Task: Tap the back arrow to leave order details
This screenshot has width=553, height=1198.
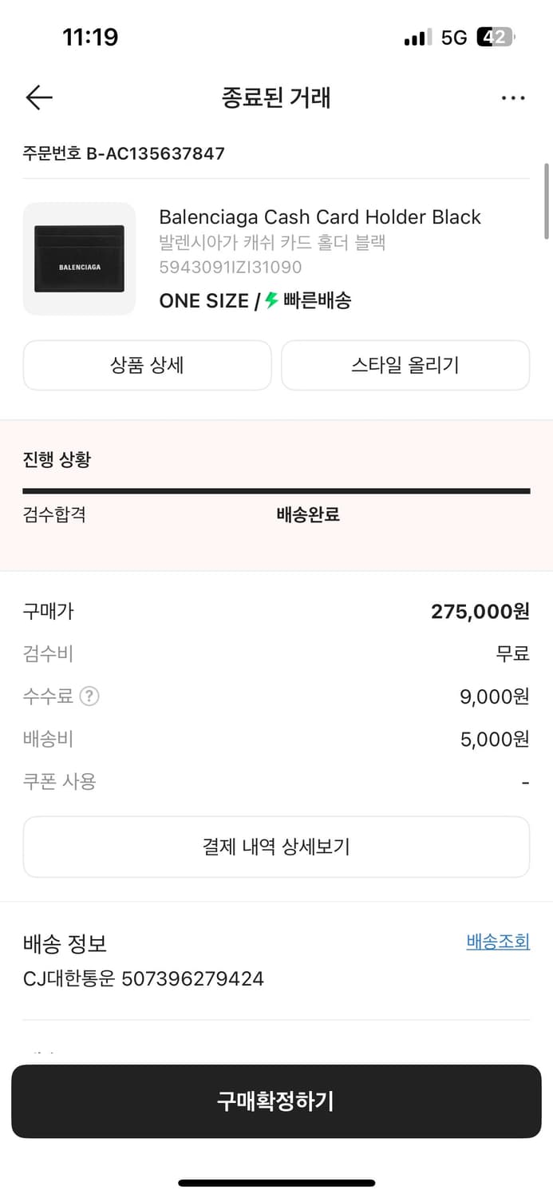Action: pyautogui.click(x=38, y=97)
